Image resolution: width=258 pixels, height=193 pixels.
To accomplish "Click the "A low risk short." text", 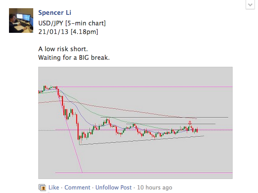I will pyautogui.click(x=62, y=49).
